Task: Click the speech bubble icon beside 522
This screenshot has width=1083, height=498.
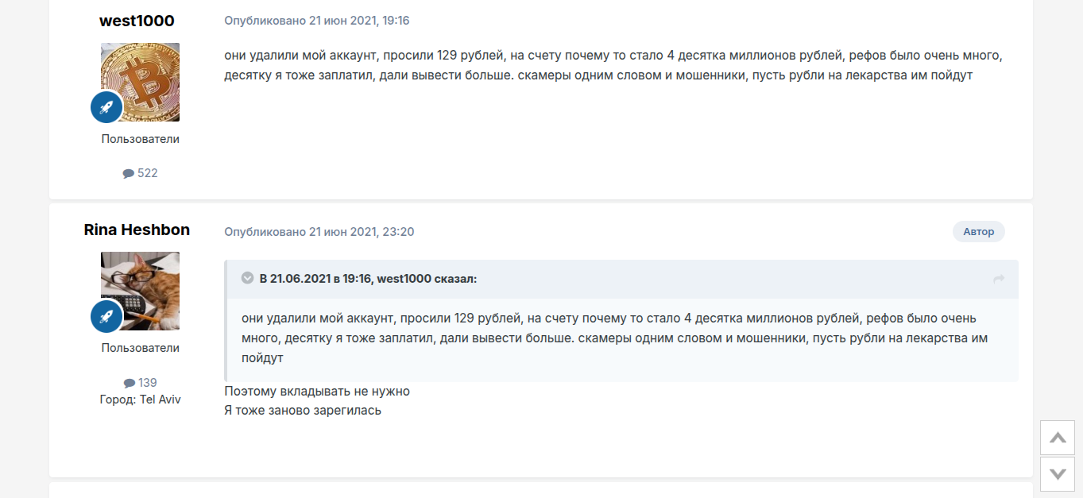Action: 129,173
